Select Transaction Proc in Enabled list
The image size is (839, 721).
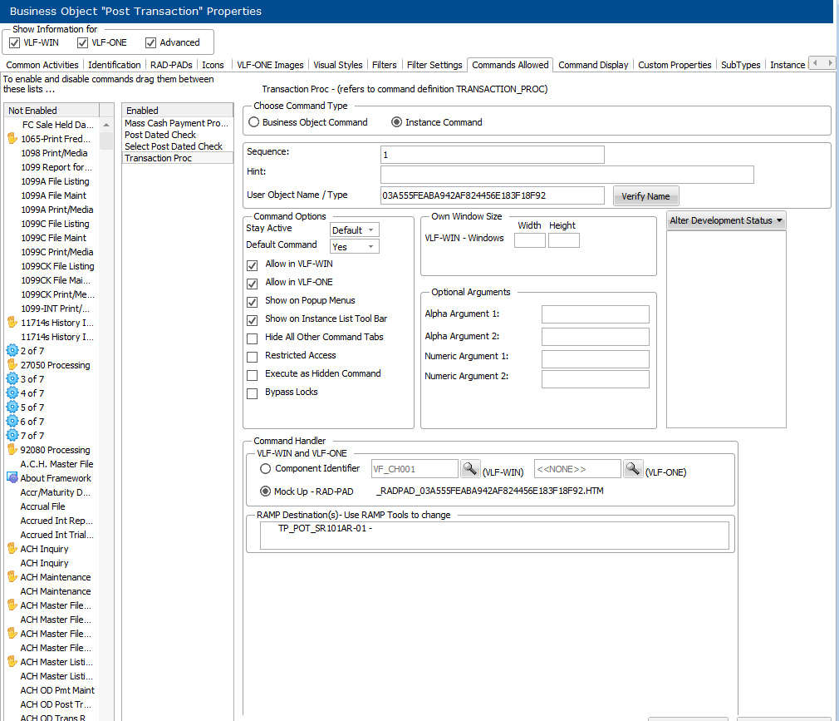[x=177, y=158]
